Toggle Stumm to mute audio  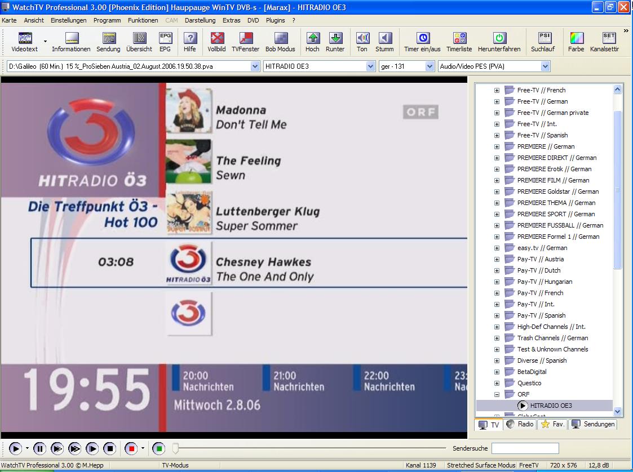pyautogui.click(x=385, y=42)
